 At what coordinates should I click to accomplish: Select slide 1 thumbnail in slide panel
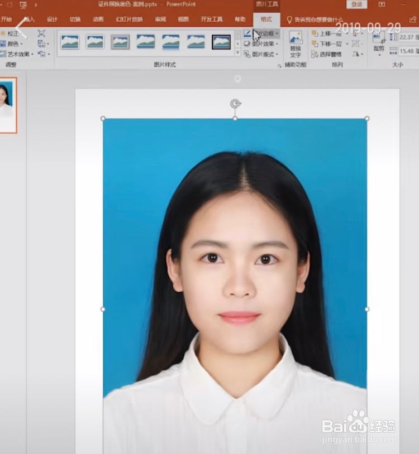[8, 105]
